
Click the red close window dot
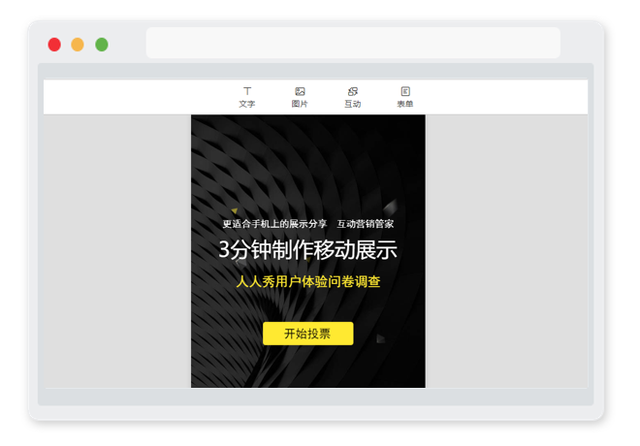pos(54,45)
